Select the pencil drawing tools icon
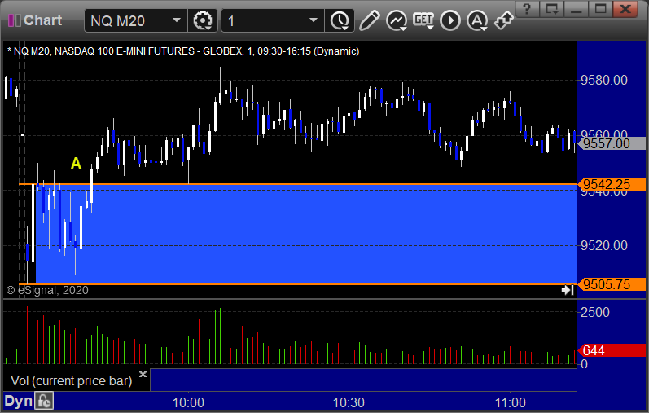This screenshot has height=413, width=649. click(369, 20)
